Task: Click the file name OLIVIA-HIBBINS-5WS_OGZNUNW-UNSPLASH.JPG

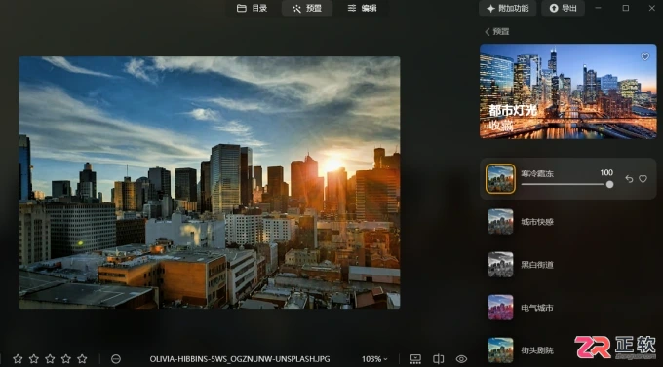Action: pos(240,359)
